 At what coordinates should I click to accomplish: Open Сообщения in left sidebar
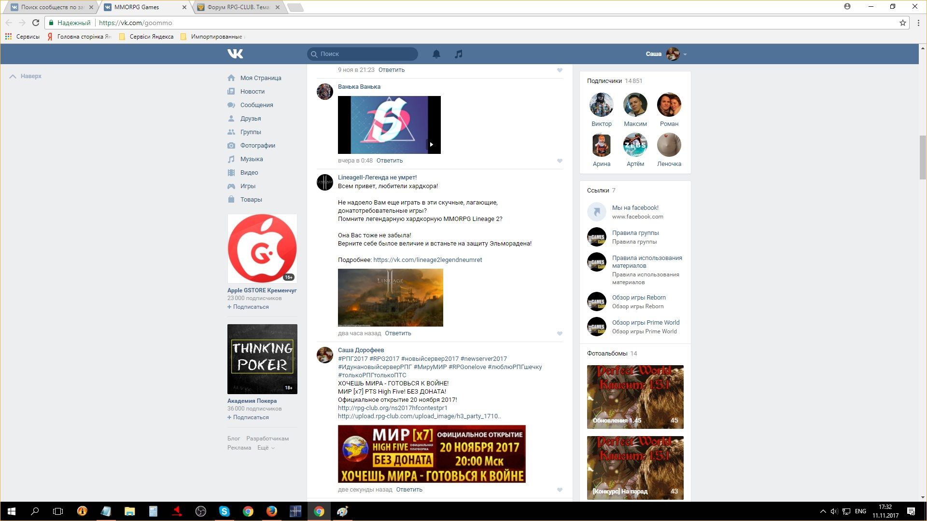click(256, 105)
